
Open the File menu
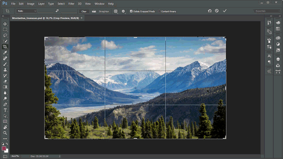(x=13, y=4)
